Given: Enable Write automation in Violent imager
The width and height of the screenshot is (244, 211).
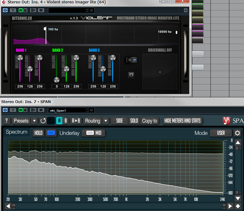Looking at the screenshot, I should 25,10.
